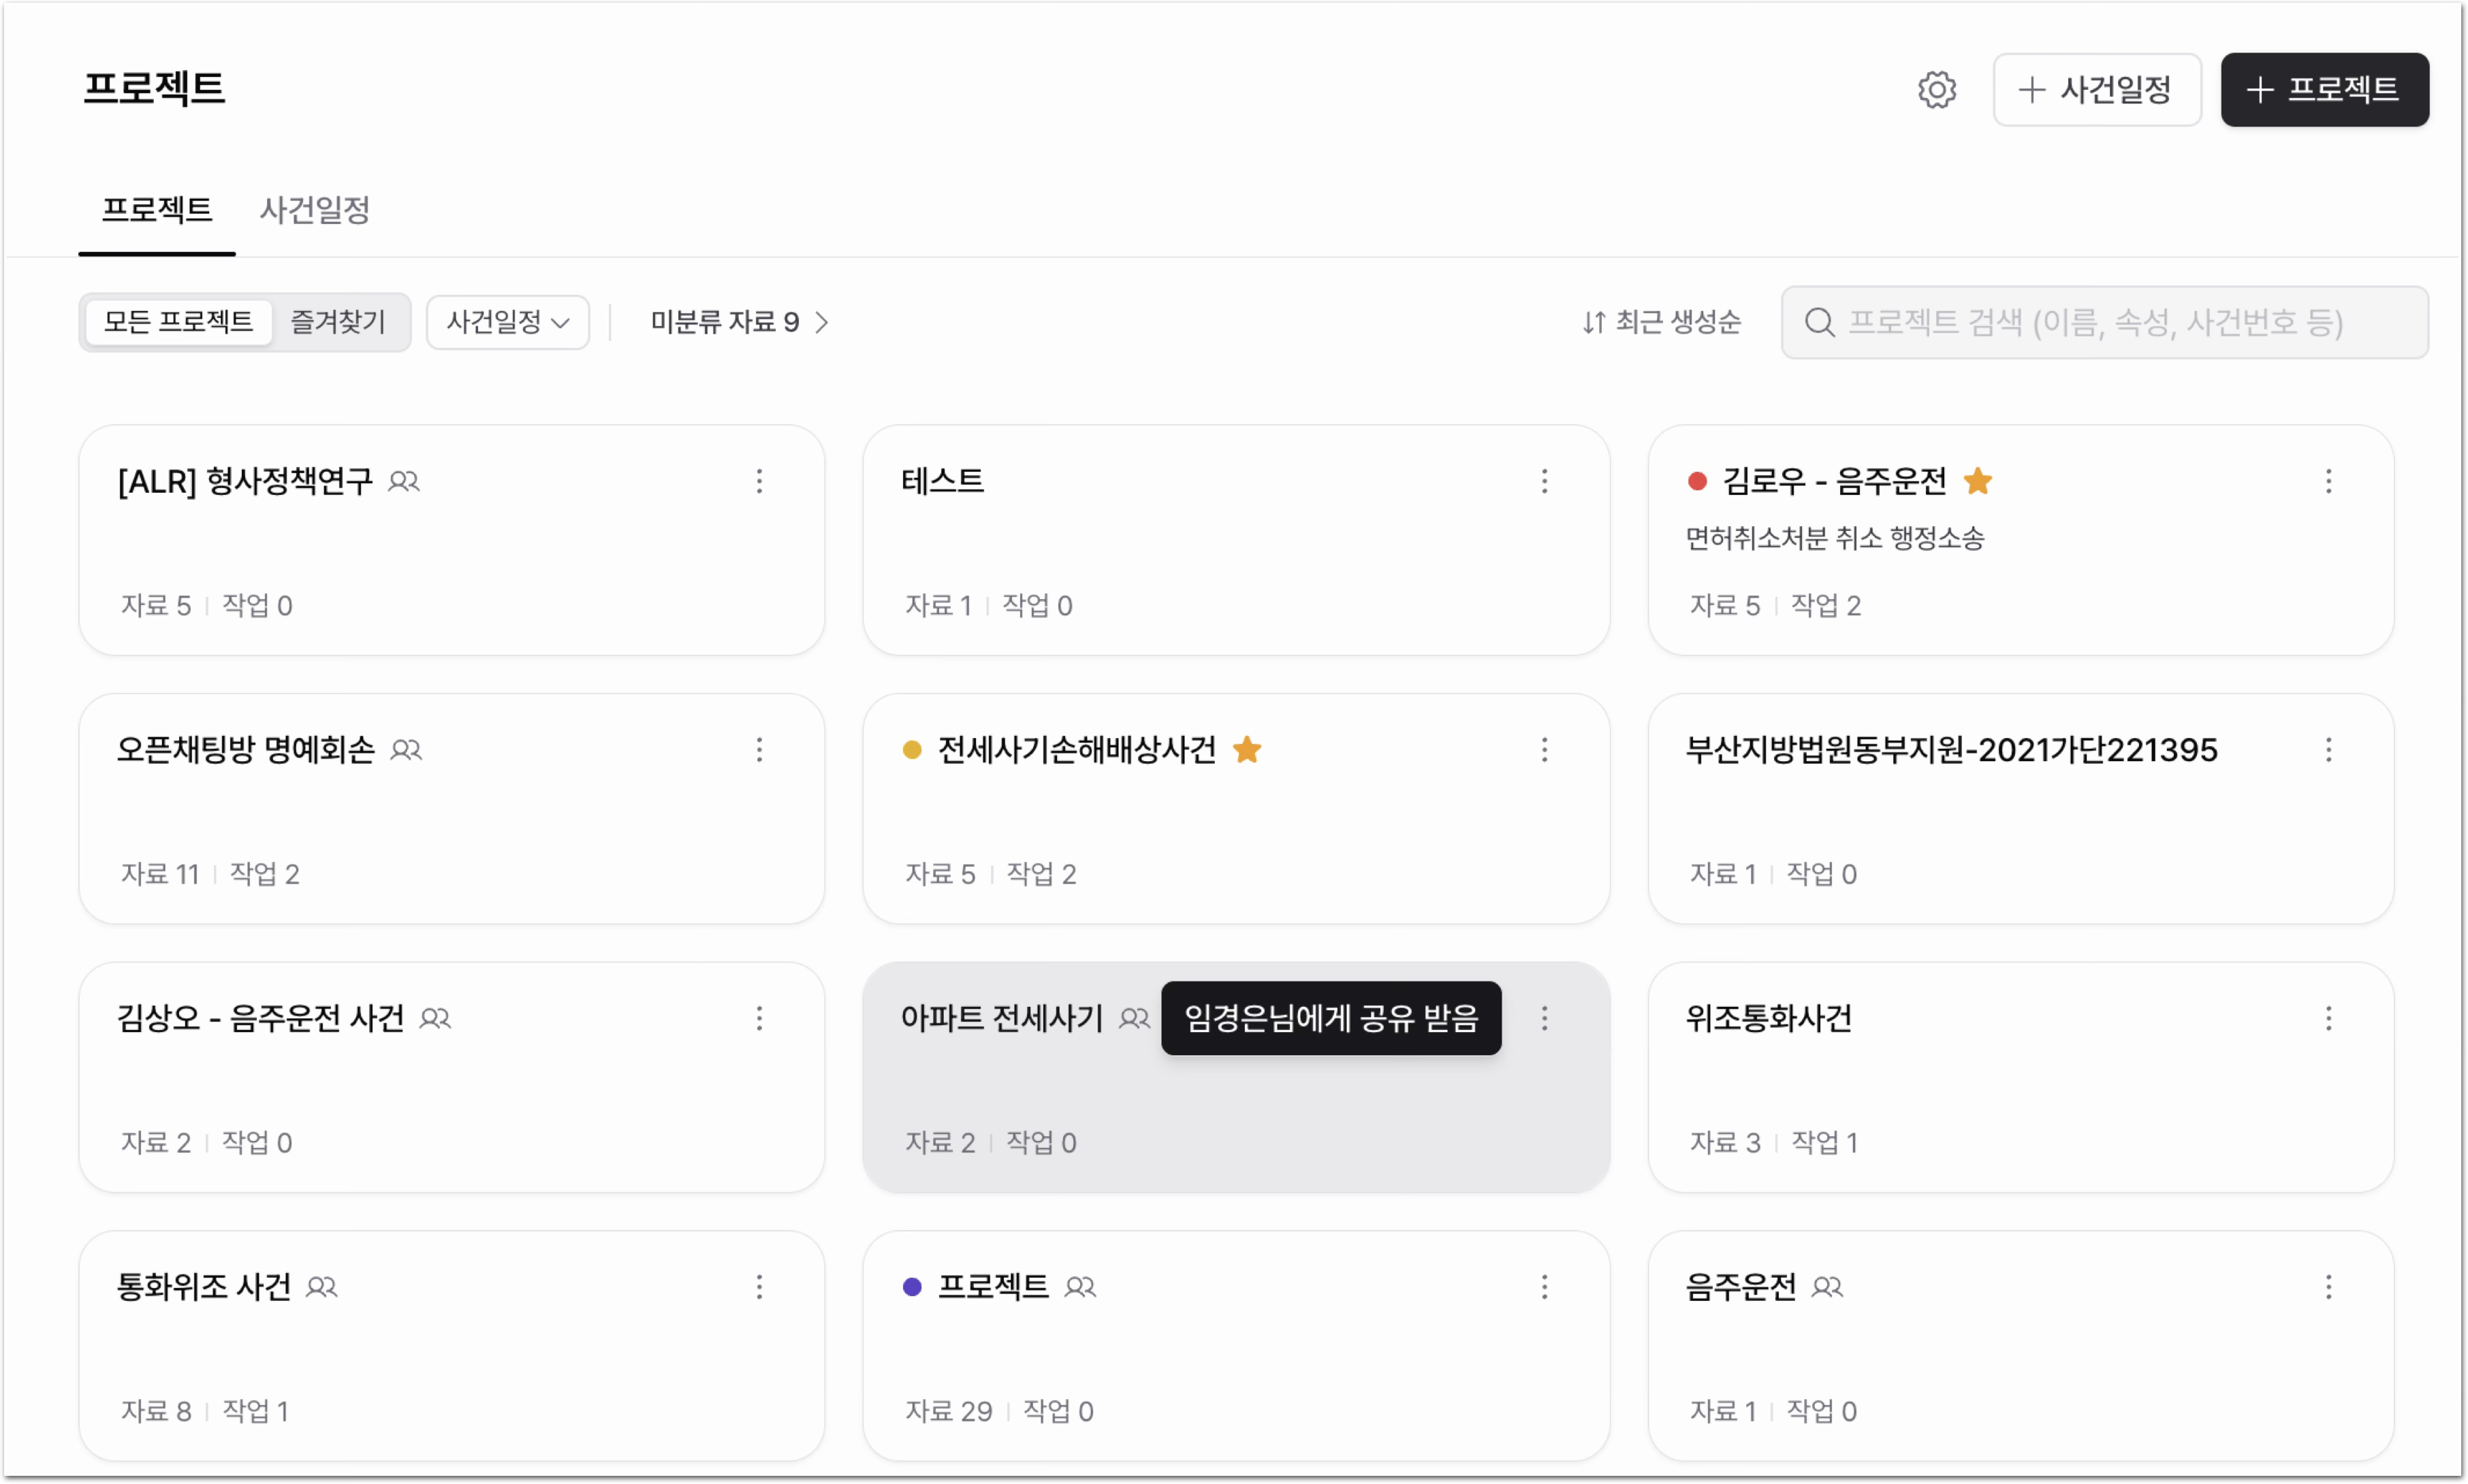This screenshot has height=1484, width=2468.
Task: Open three-dot menu on 오픈채팅방 명예회손
Action: click(x=759, y=749)
